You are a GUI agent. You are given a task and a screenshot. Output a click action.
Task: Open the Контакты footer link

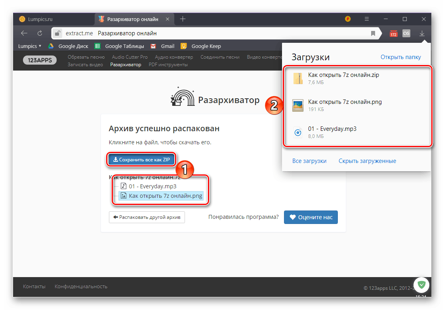click(x=34, y=287)
